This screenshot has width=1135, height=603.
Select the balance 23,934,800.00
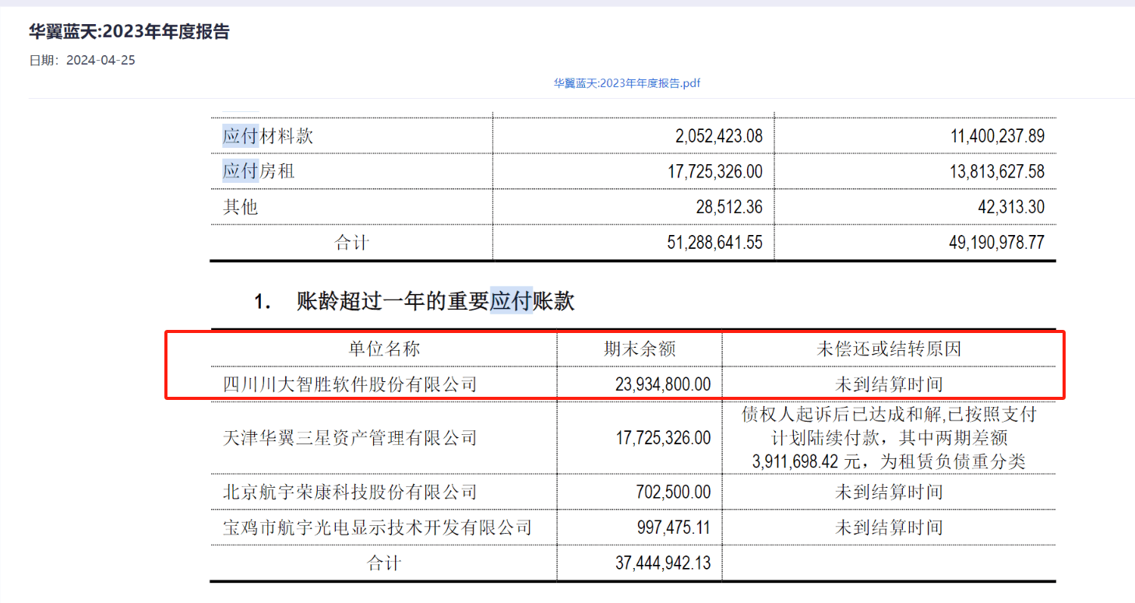click(664, 384)
